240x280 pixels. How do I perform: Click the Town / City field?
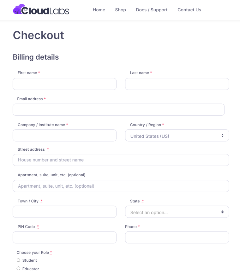tap(64, 212)
